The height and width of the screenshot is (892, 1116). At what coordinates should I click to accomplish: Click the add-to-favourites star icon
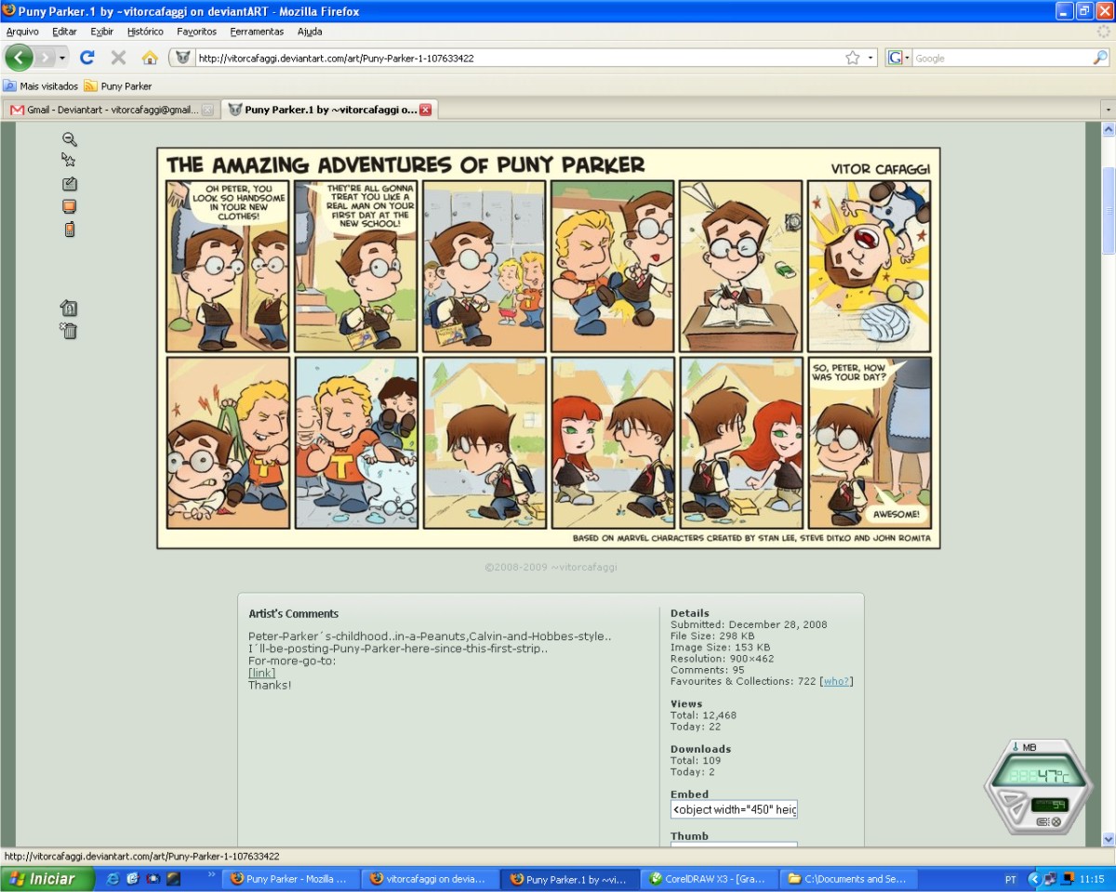point(69,161)
